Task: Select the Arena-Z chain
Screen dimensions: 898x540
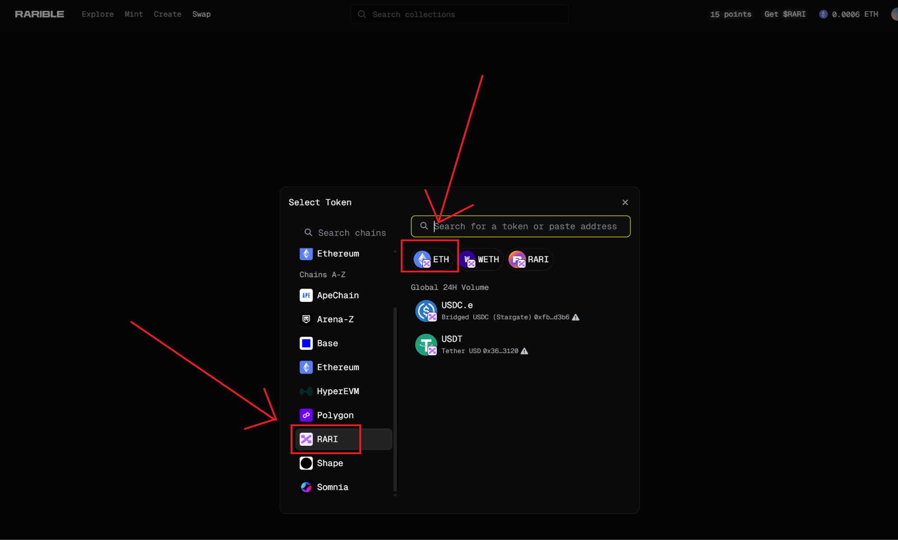Action: (x=335, y=319)
